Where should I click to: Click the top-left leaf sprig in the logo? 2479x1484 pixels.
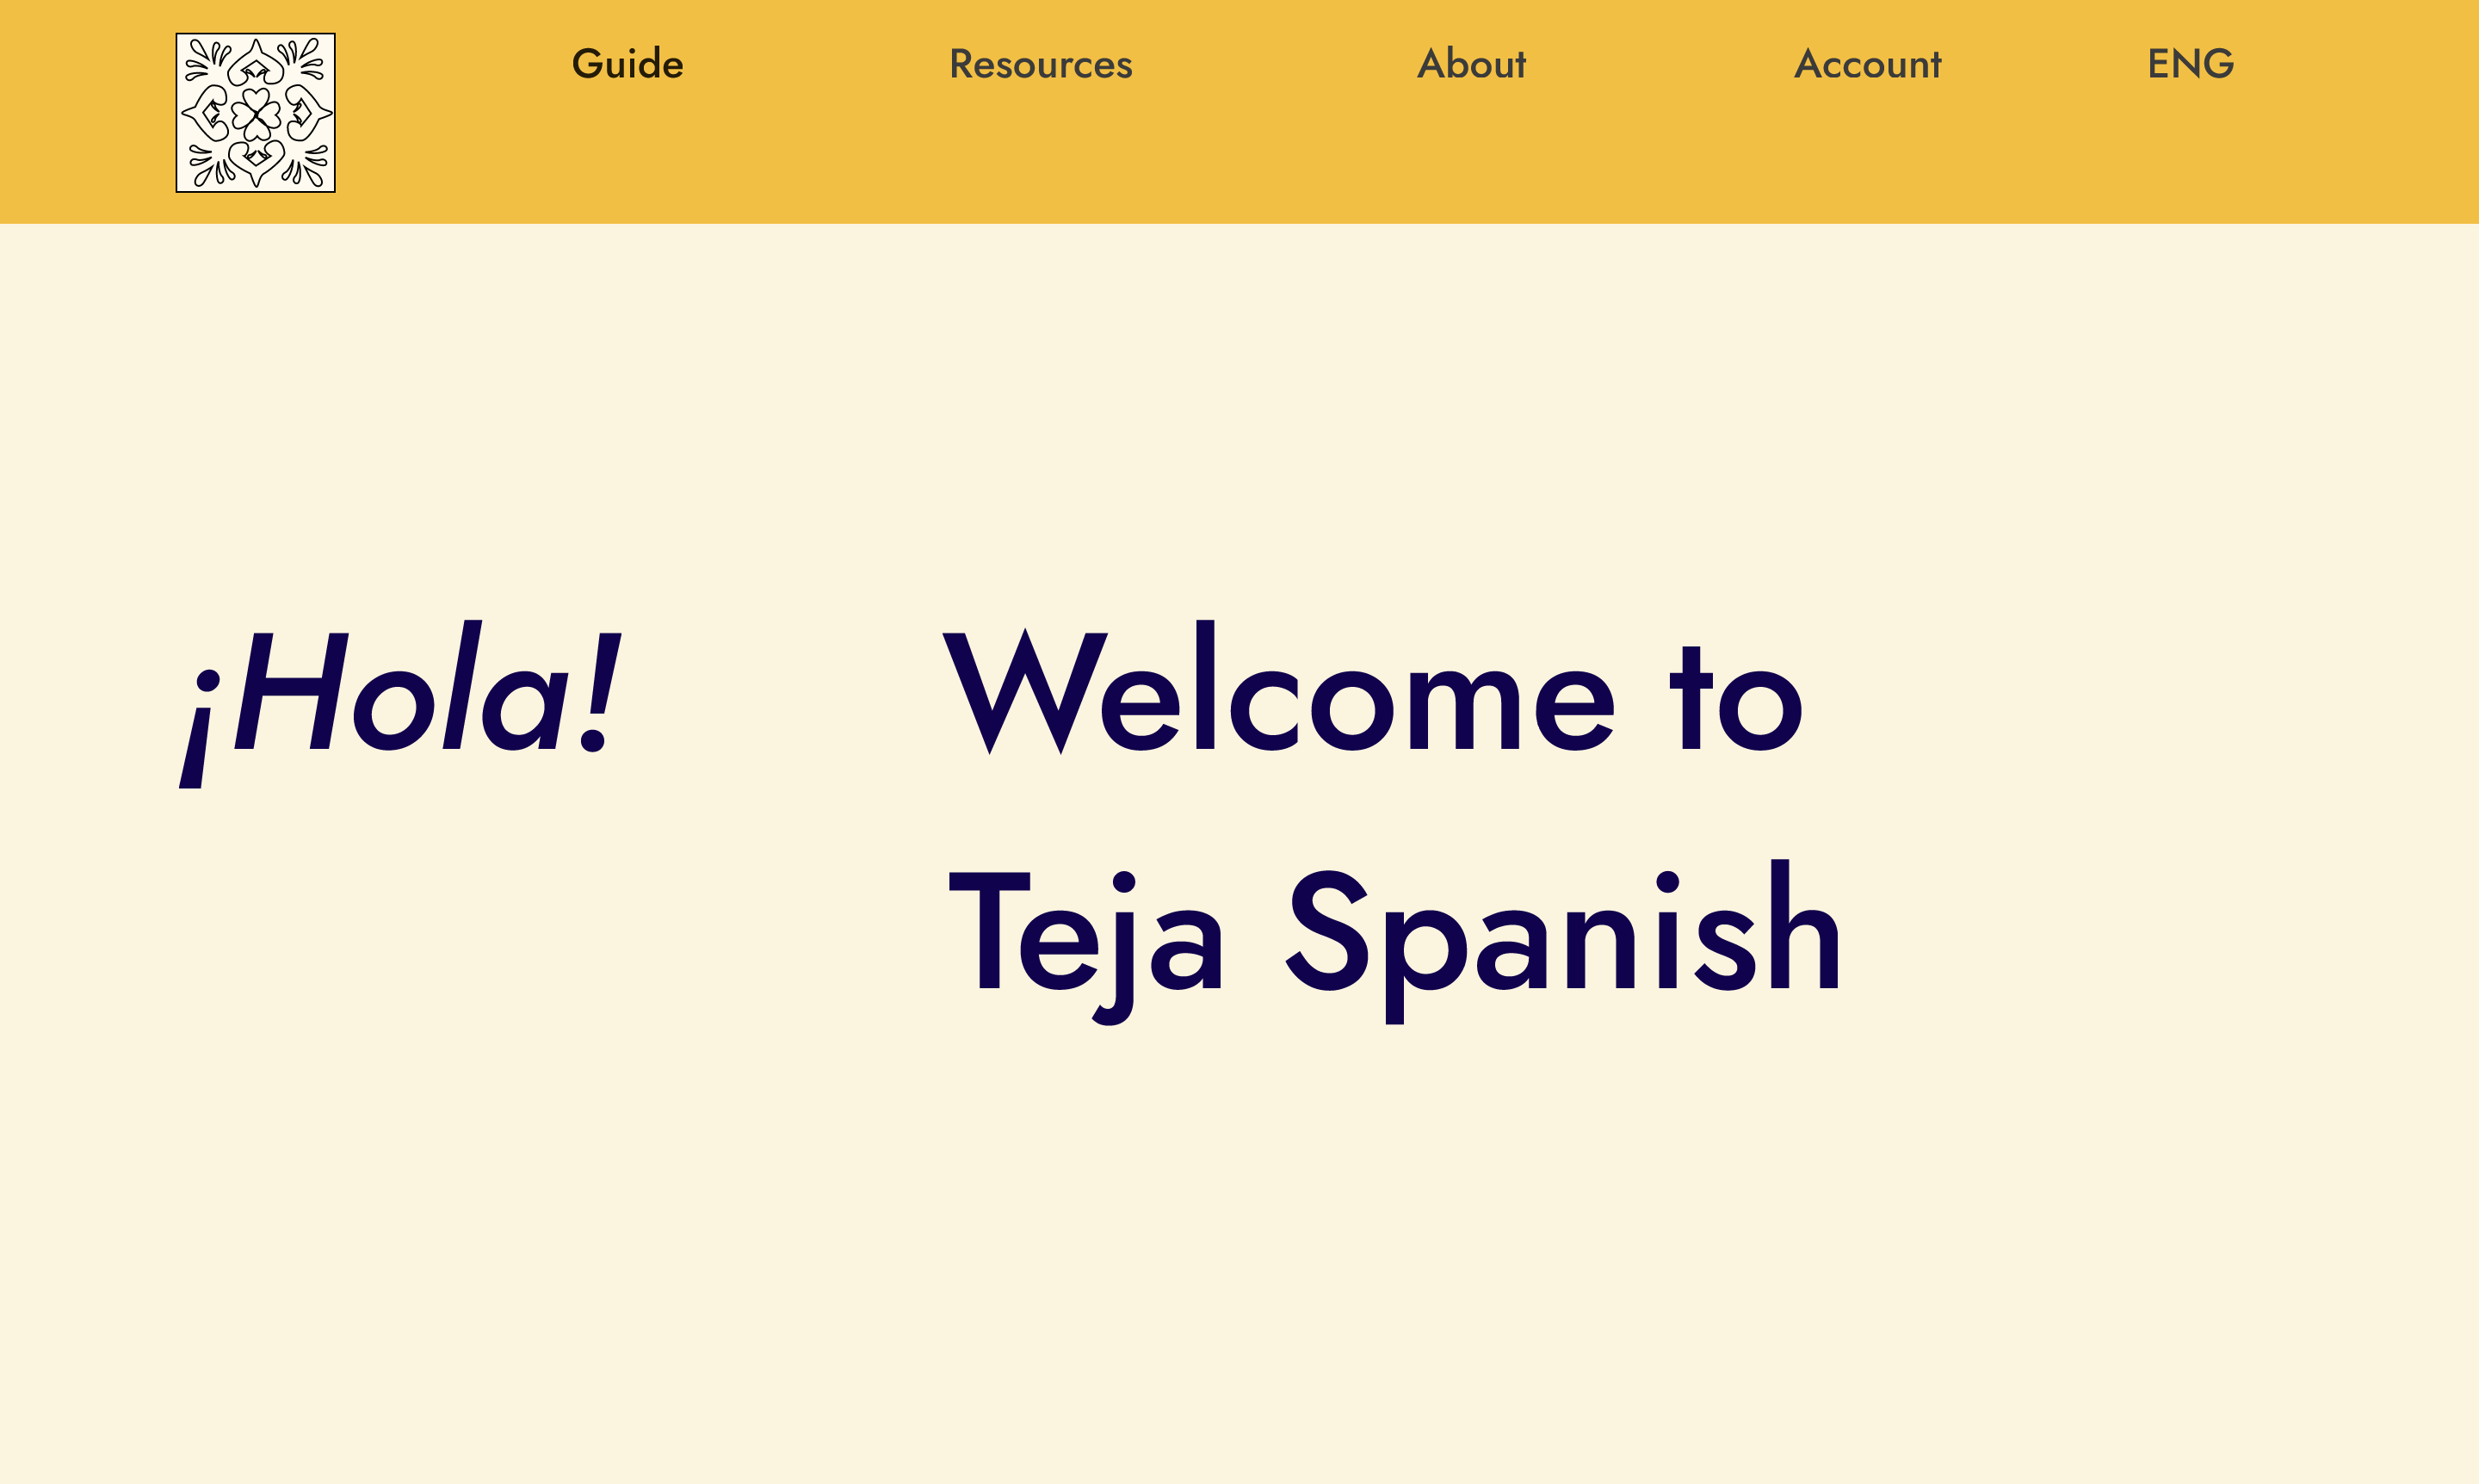pyautogui.click(x=203, y=59)
